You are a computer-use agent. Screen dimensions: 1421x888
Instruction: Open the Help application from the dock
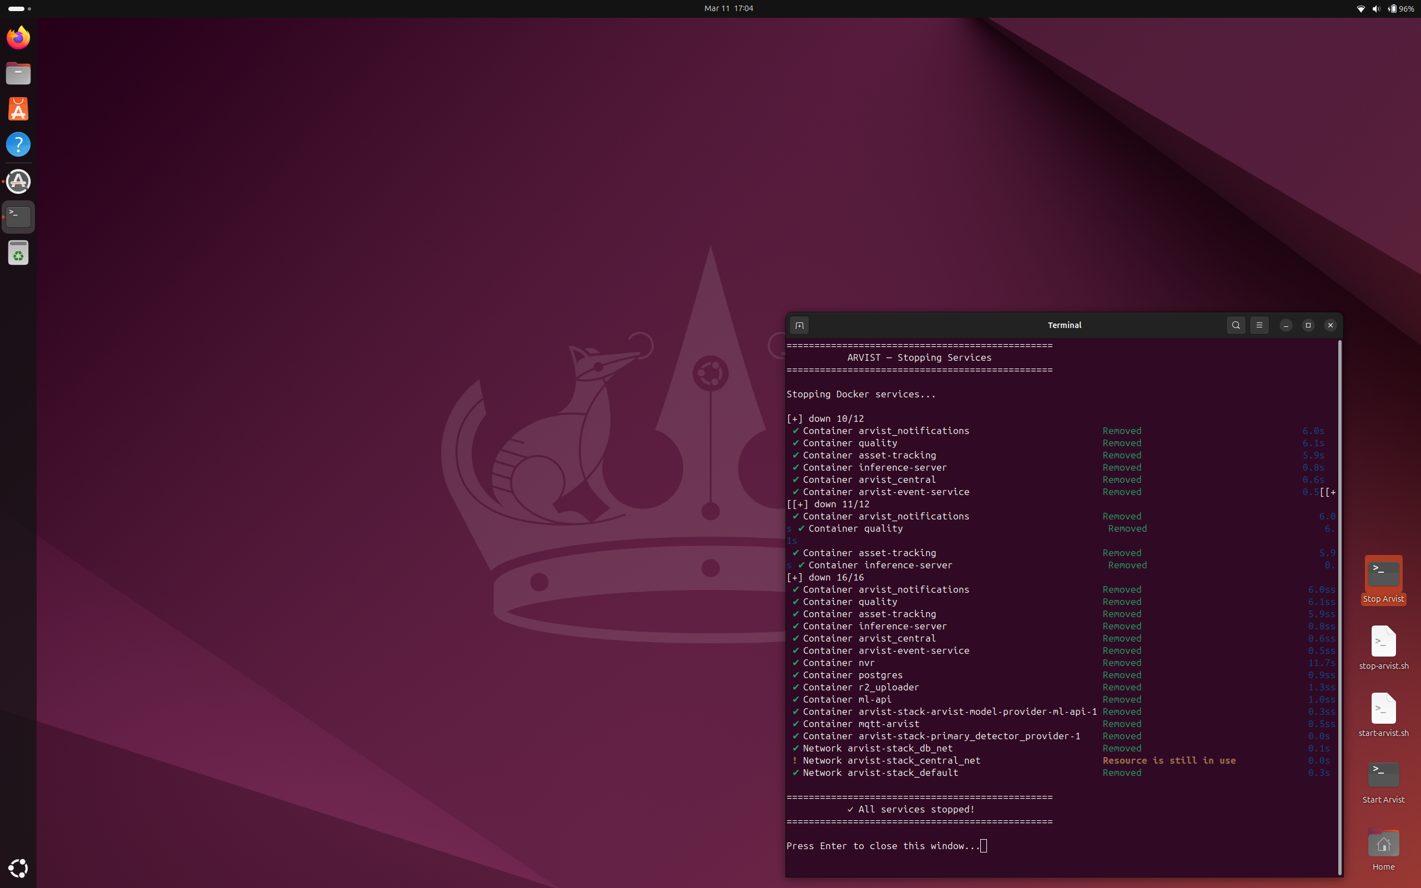point(18,144)
